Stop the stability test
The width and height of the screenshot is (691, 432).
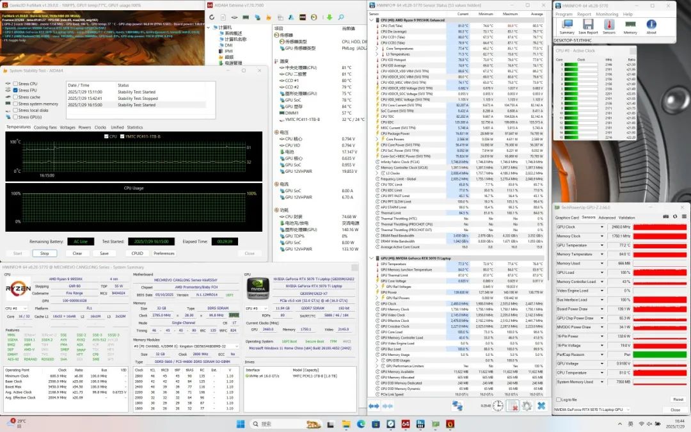(x=45, y=253)
